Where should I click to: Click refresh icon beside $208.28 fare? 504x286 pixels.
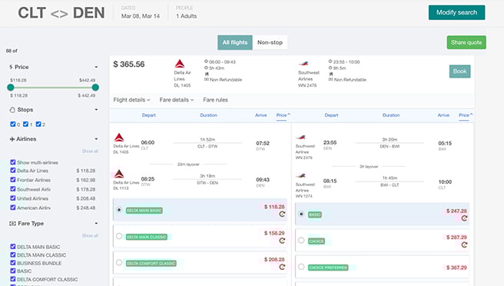click(x=282, y=267)
